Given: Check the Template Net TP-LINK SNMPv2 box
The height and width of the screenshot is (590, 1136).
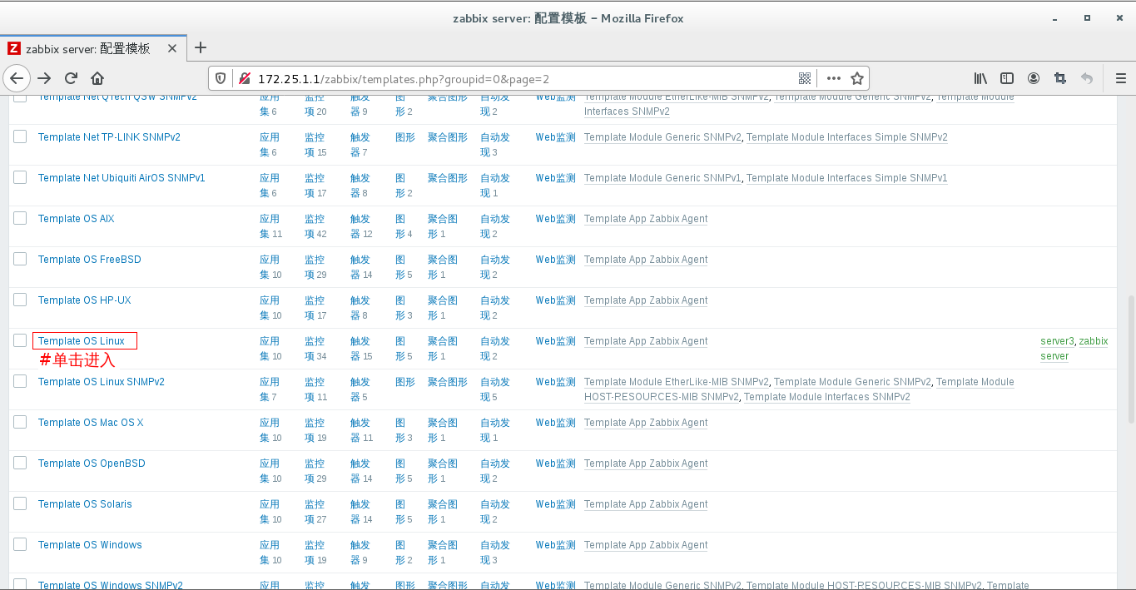Looking at the screenshot, I should click(x=20, y=136).
